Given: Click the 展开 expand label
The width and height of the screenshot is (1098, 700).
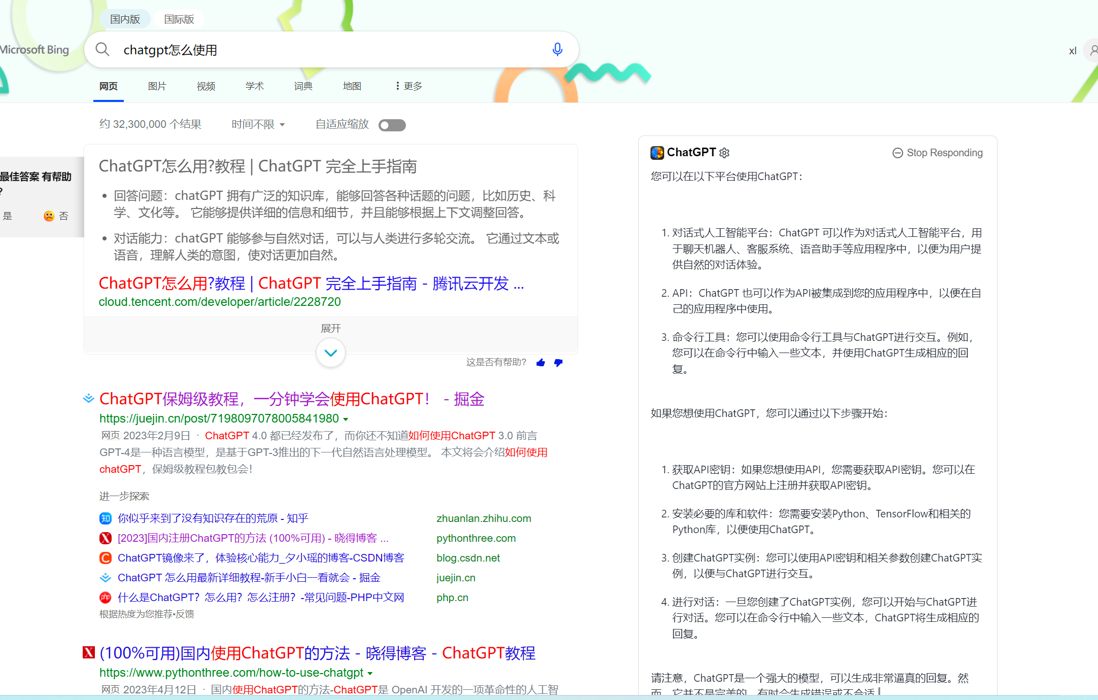Looking at the screenshot, I should tap(331, 328).
